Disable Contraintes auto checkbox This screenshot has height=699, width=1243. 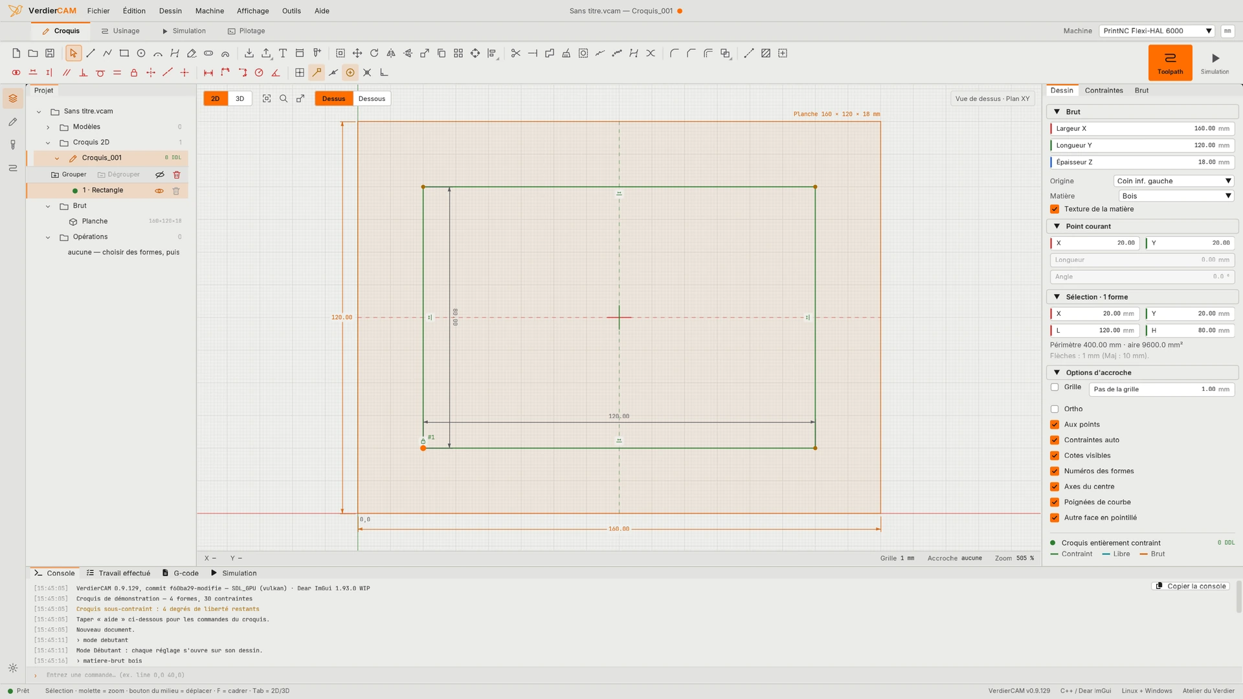[x=1055, y=440]
